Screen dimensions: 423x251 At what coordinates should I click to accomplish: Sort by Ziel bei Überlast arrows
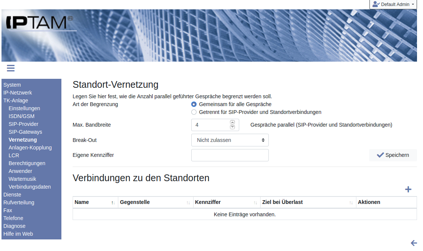(x=351, y=202)
